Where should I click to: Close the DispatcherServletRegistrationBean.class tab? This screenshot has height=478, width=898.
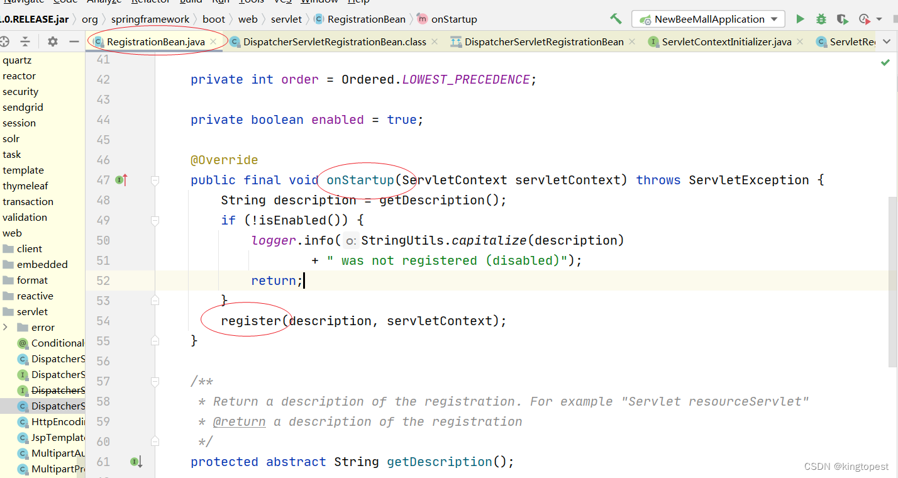(434, 42)
